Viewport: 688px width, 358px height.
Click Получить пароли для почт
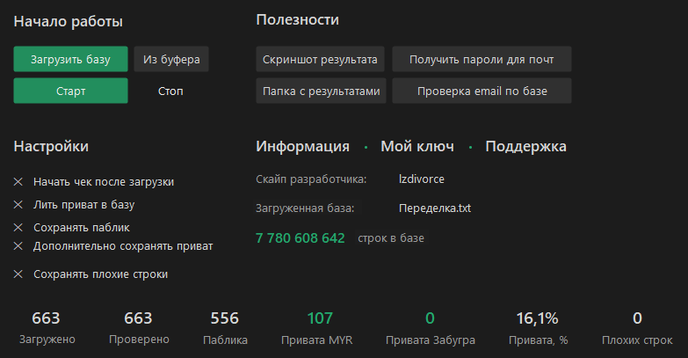click(x=482, y=59)
